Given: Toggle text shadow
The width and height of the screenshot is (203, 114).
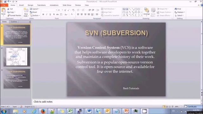Looking at the screenshot, I should 54,14.
